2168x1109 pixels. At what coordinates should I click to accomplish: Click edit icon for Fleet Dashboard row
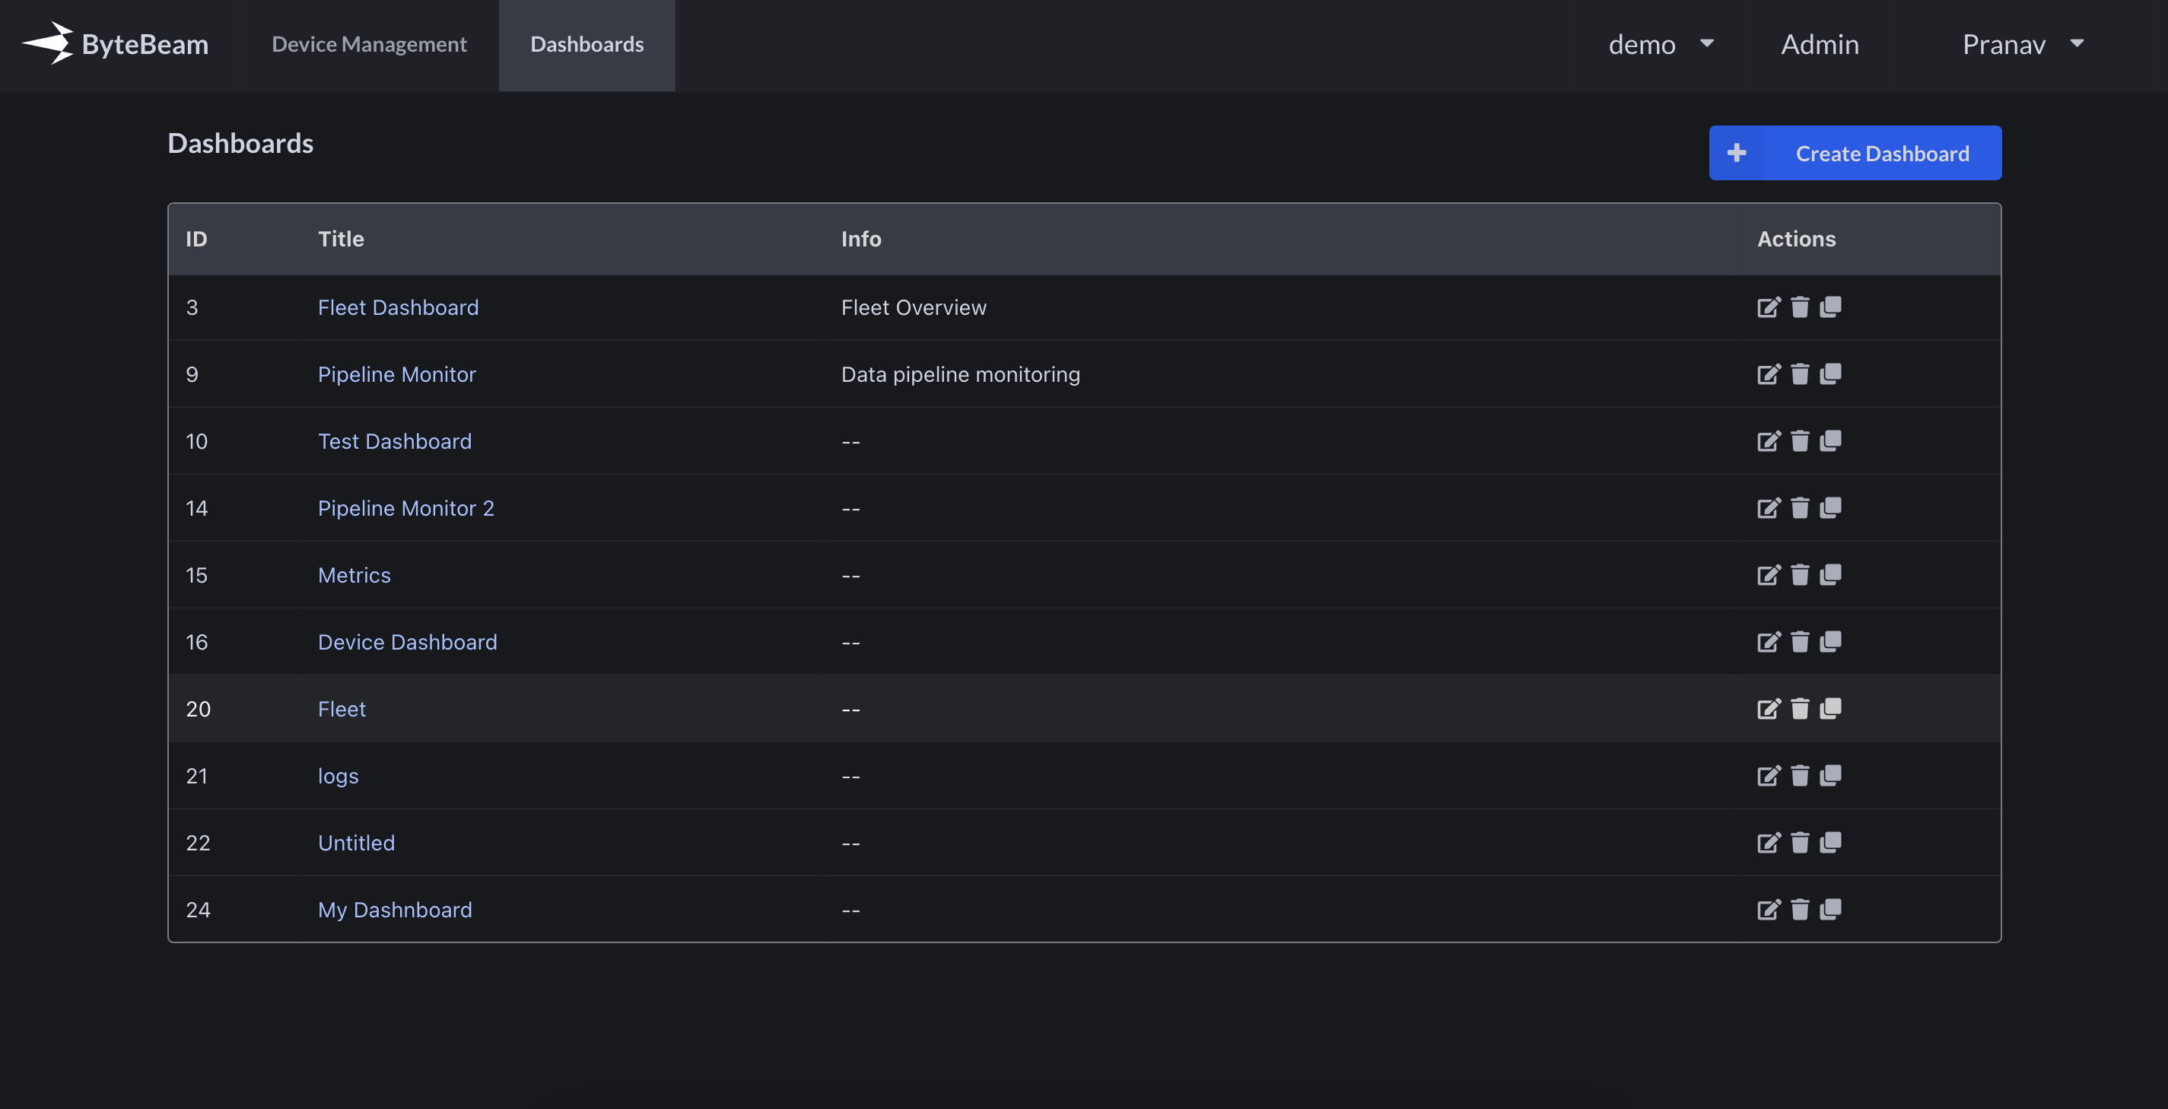click(1768, 307)
